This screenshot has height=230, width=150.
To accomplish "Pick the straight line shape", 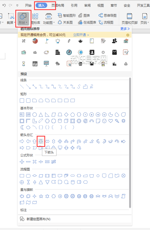I will point(22,87).
